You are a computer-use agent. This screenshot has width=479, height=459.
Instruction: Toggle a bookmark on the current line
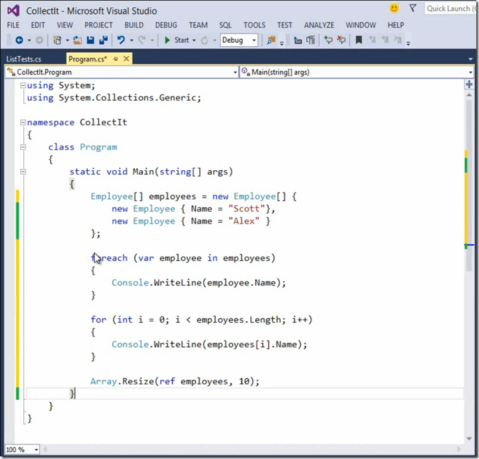(x=359, y=40)
